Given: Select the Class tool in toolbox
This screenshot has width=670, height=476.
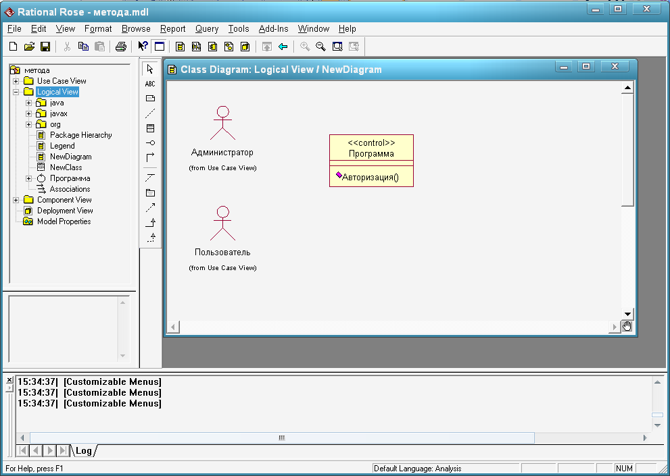Looking at the screenshot, I should pyautogui.click(x=150, y=128).
